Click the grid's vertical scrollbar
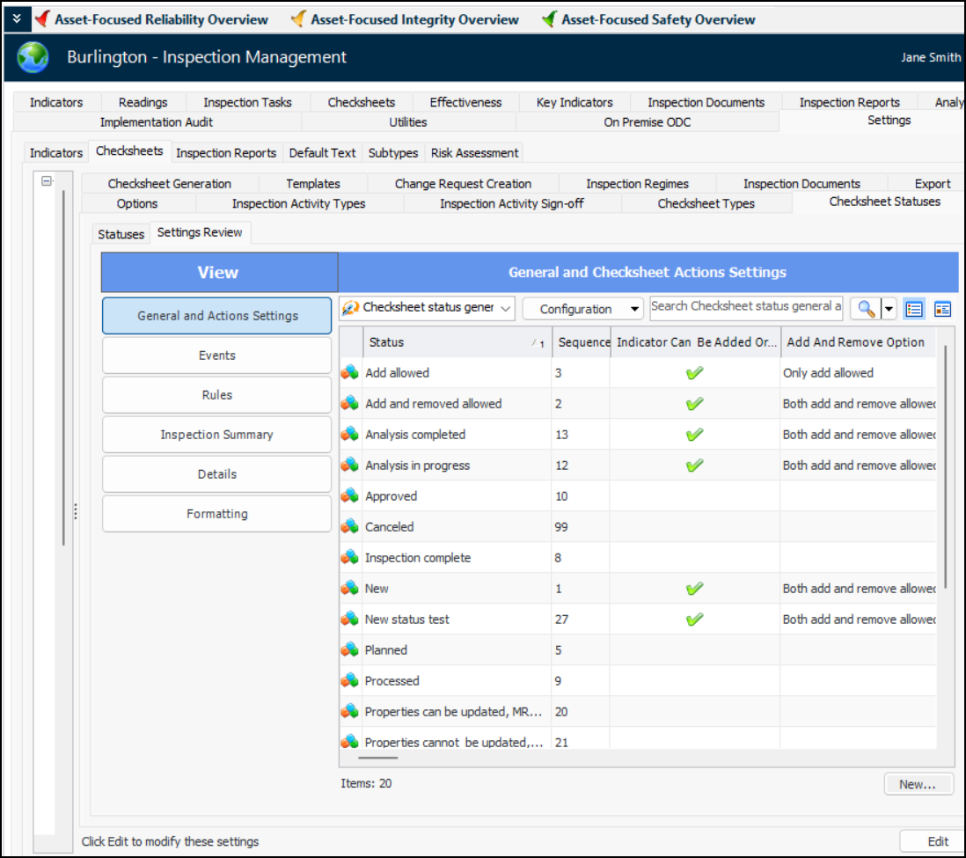Viewport: 966px width, 858px height. (x=946, y=466)
